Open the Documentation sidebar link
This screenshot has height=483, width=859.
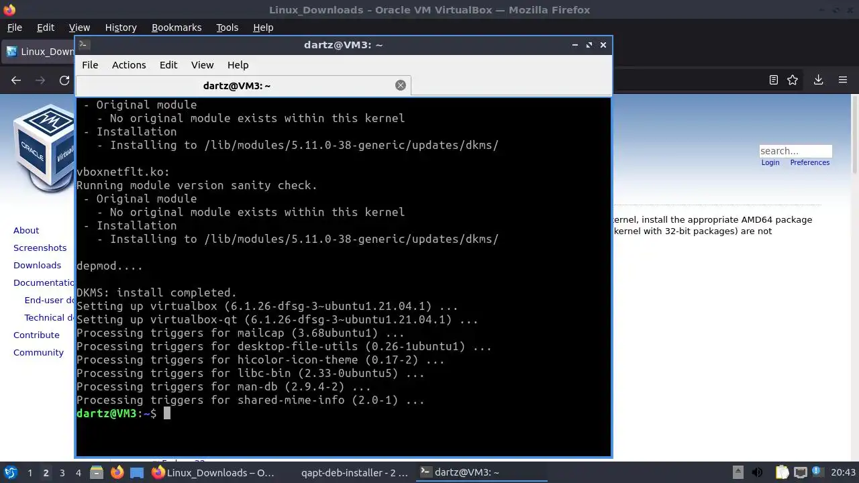click(44, 282)
